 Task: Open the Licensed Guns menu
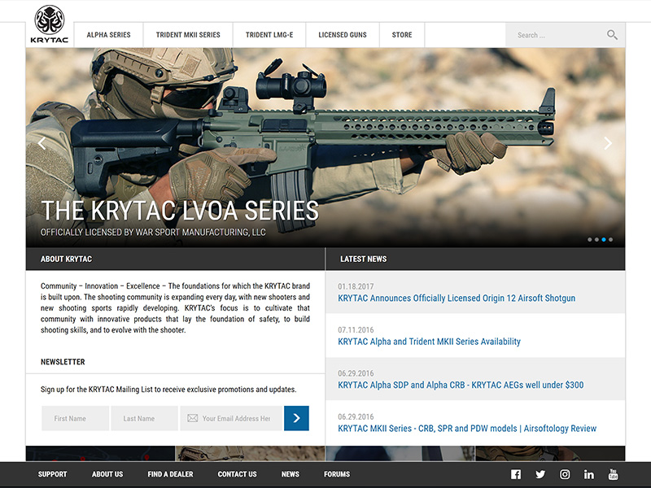[342, 35]
